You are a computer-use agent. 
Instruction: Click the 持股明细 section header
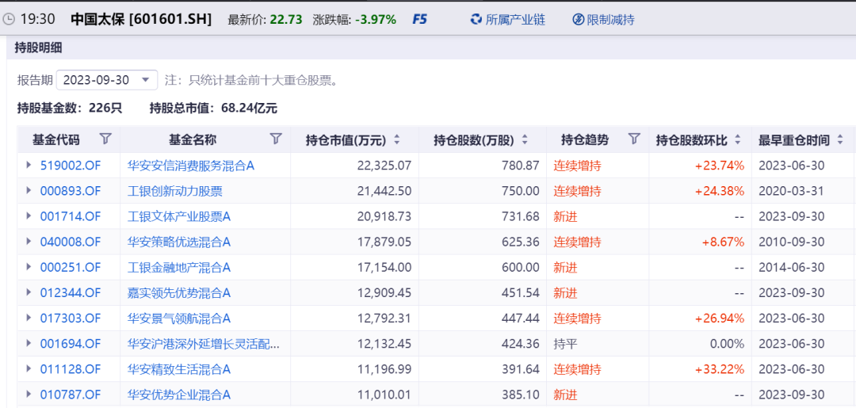click(38, 48)
